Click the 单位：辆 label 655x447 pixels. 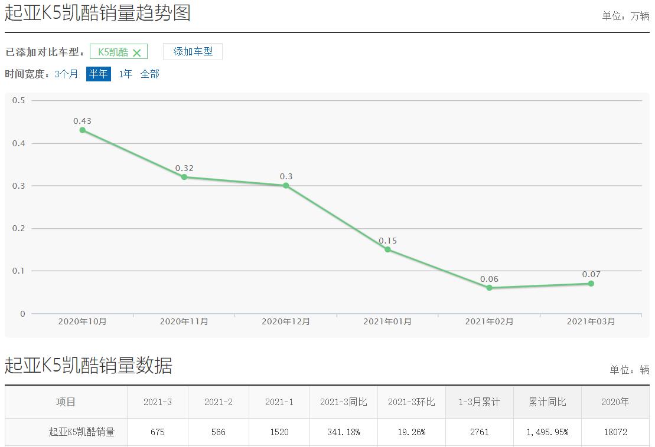click(x=630, y=370)
